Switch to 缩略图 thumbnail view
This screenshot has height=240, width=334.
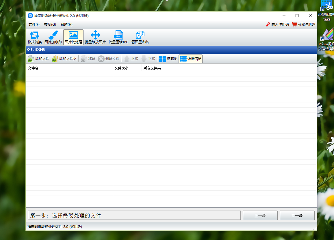click(168, 59)
